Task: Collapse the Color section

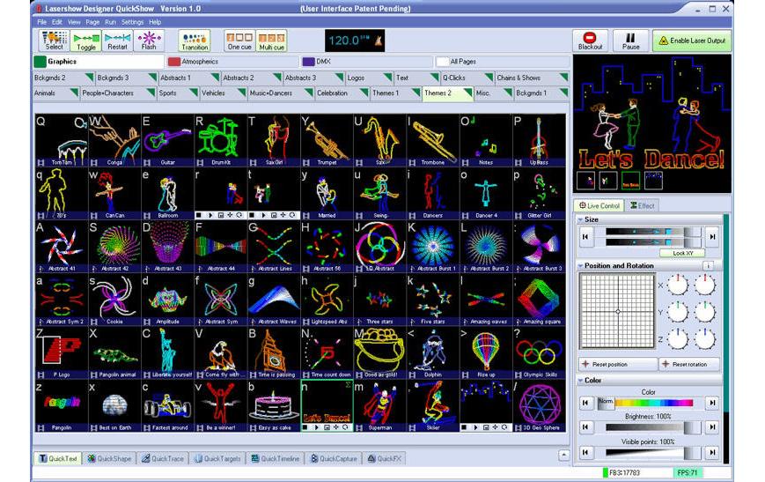Action: click(x=581, y=380)
